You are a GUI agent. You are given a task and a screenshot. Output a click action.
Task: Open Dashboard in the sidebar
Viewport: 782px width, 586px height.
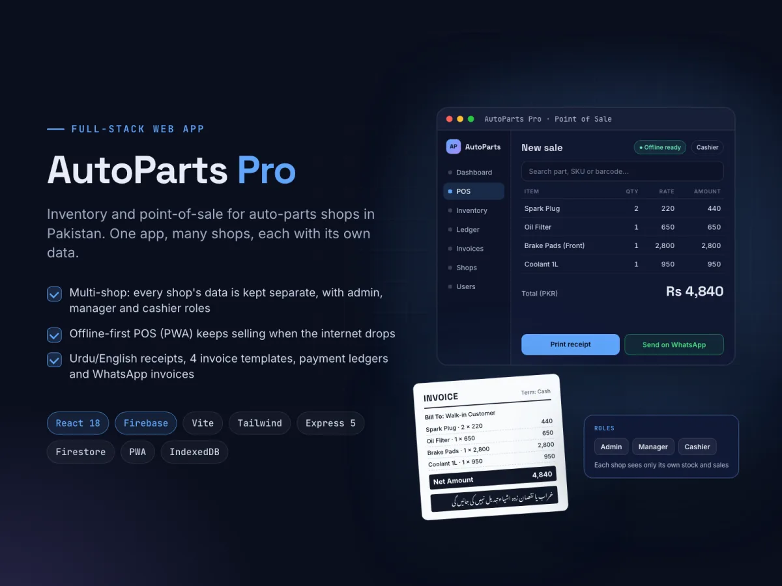click(x=474, y=173)
